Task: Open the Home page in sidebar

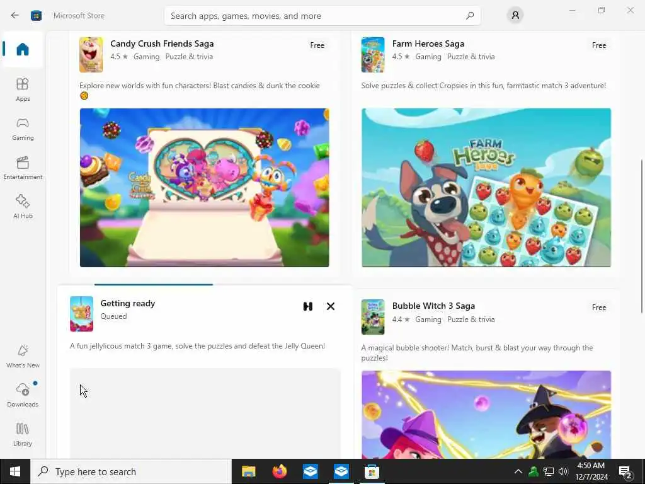Action: [23, 49]
